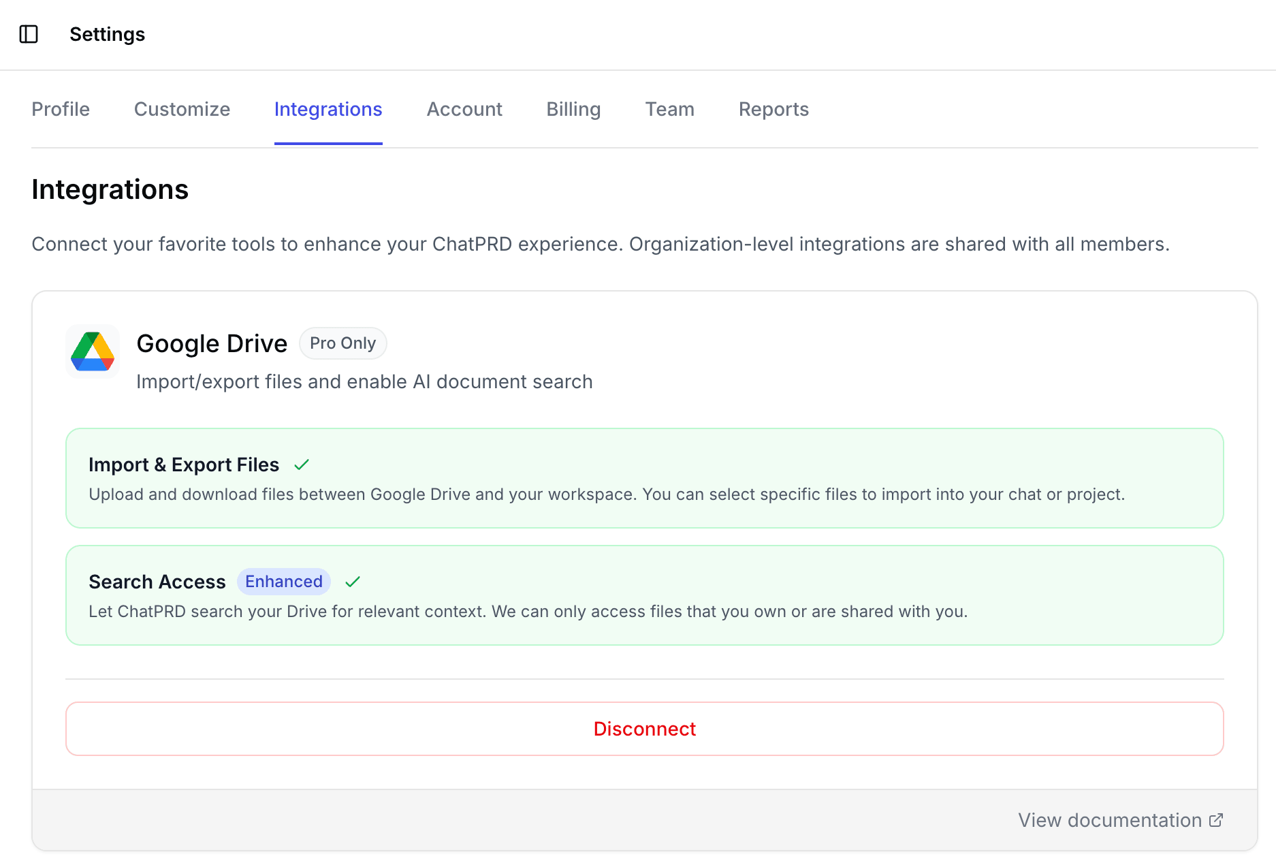Disconnect the Google Drive integration
Screen dimensions: 1276x865
click(x=645, y=729)
